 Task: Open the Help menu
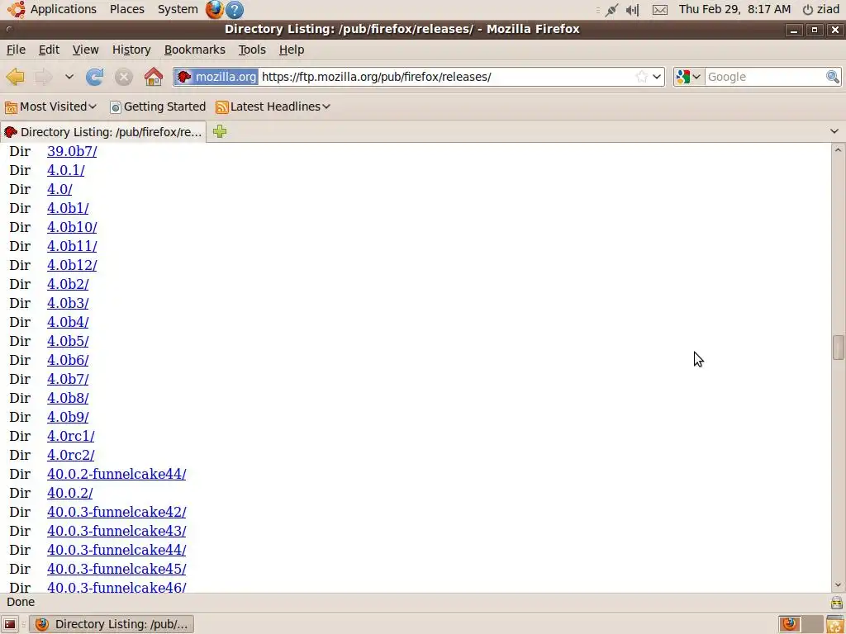[x=292, y=50]
